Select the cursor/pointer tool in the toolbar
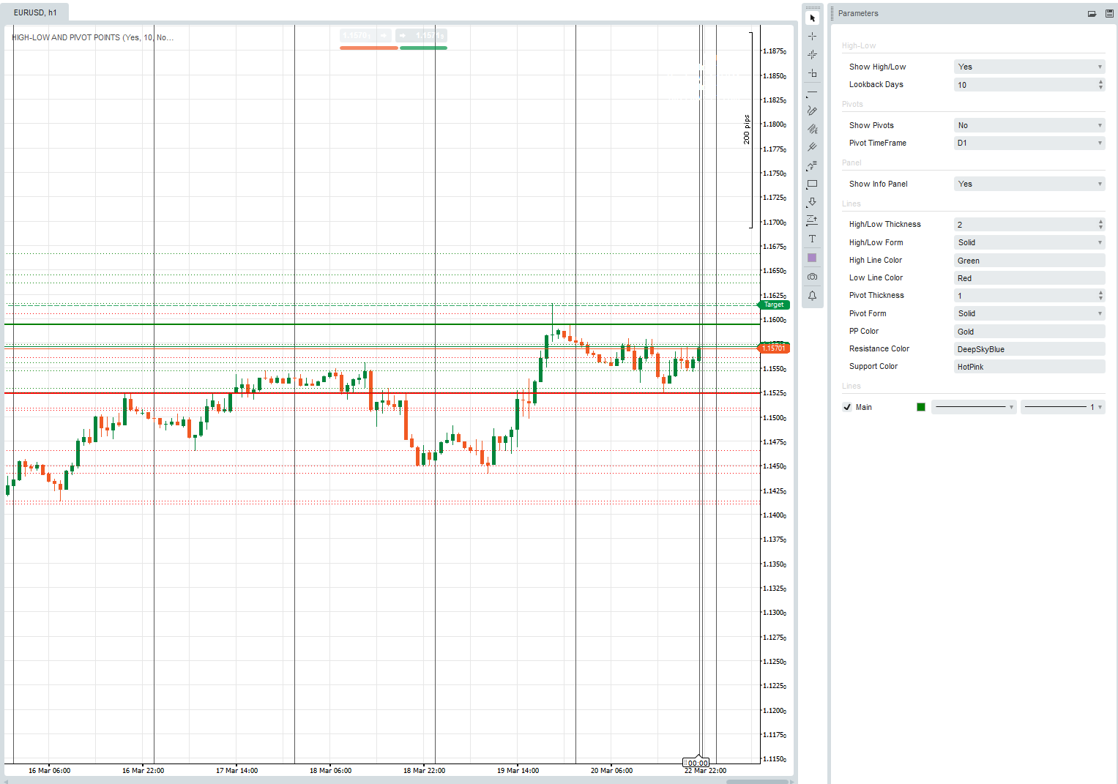The image size is (1118, 784). (x=812, y=18)
